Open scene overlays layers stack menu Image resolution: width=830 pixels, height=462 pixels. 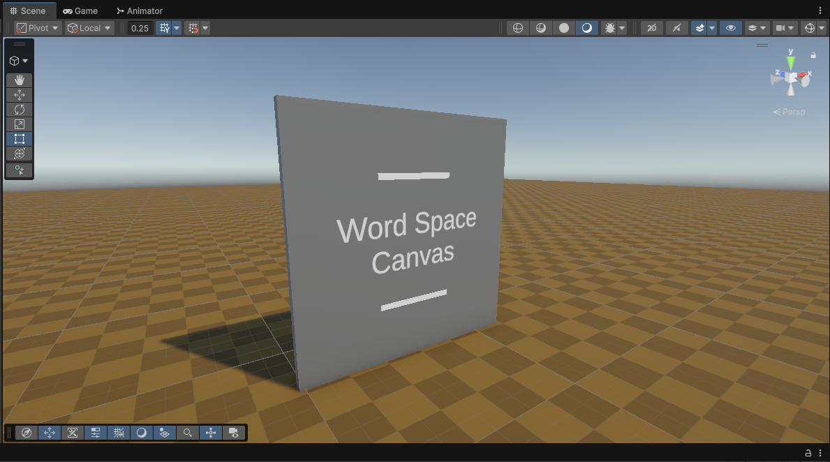tap(756, 28)
